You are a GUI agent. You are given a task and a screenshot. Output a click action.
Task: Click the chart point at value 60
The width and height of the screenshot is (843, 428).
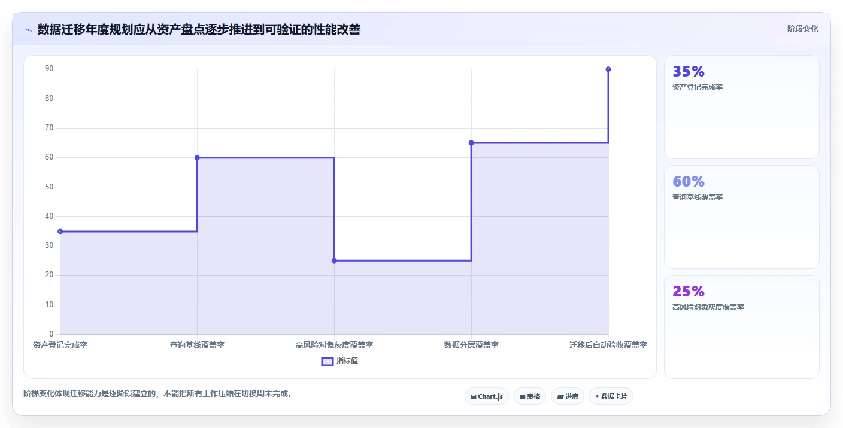(197, 158)
